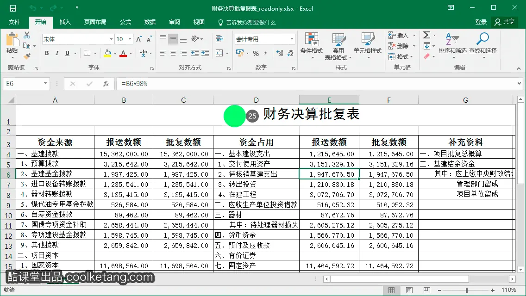Save the workbook with the floppy icon

(13, 8)
